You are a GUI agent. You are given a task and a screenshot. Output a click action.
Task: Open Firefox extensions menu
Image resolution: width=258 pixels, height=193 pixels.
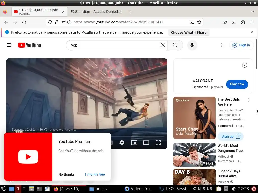[x=243, y=22]
